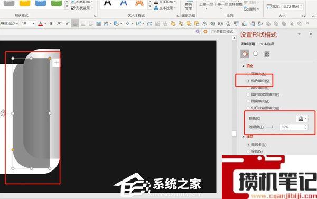Open the 形状轮廓 dropdown

tap(82, 2)
